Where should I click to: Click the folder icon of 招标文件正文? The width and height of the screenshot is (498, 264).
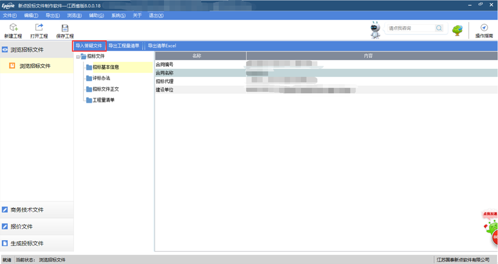[x=89, y=89]
